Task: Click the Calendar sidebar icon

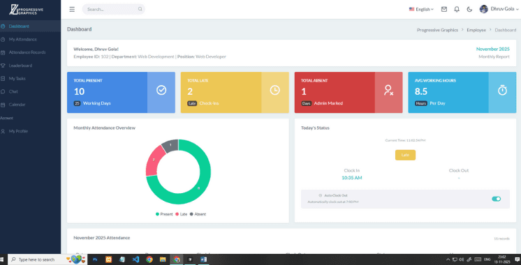Action: pyautogui.click(x=3, y=105)
